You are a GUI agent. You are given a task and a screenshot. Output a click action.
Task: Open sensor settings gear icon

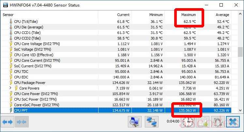(x=218, y=122)
